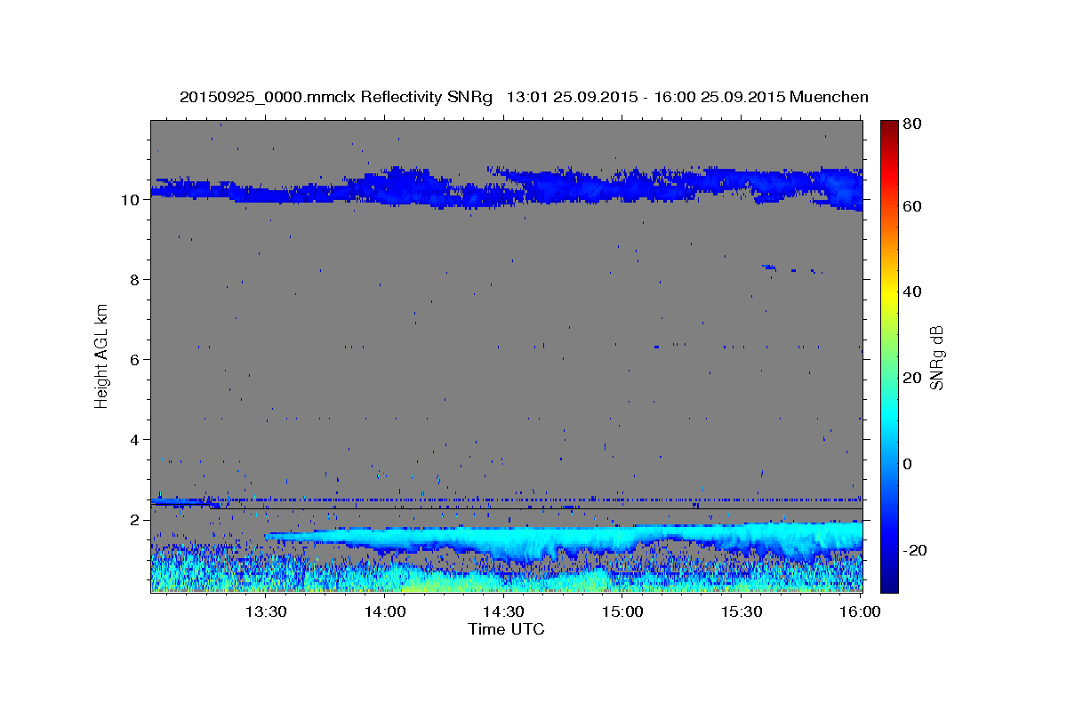Screen dimensions: 1067x711
Task: Click the 15:00 time tick label
Action: (622, 612)
